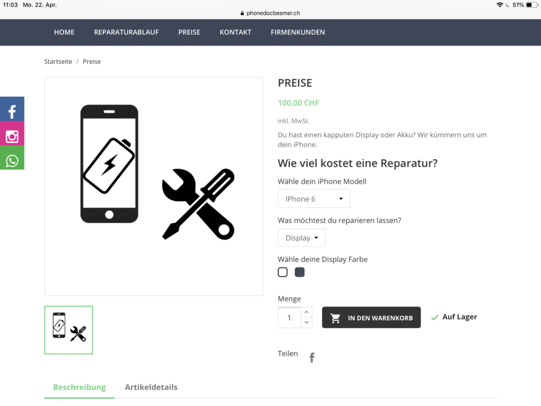Click the product thumbnail image

69,330
